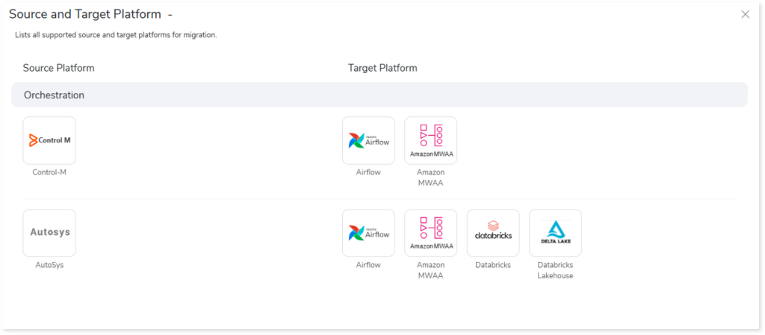This screenshot has width=765, height=335.
Task: Select the Databricks target platform tile
Action: point(493,233)
